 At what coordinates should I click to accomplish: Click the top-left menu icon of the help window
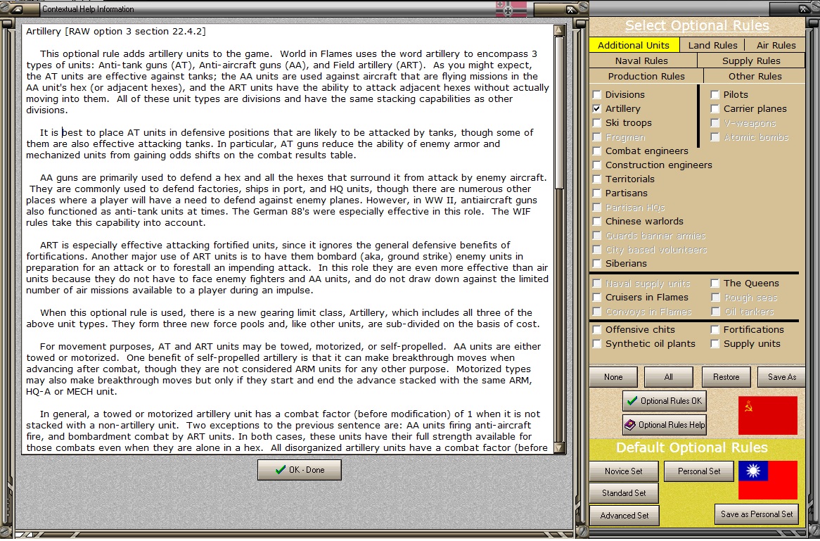16,9
